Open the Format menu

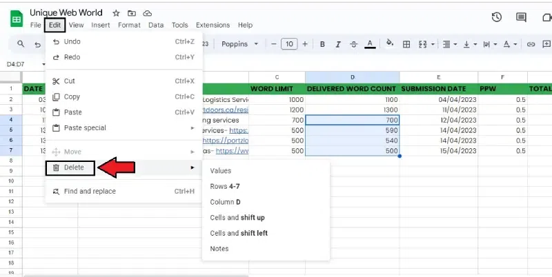coord(129,25)
